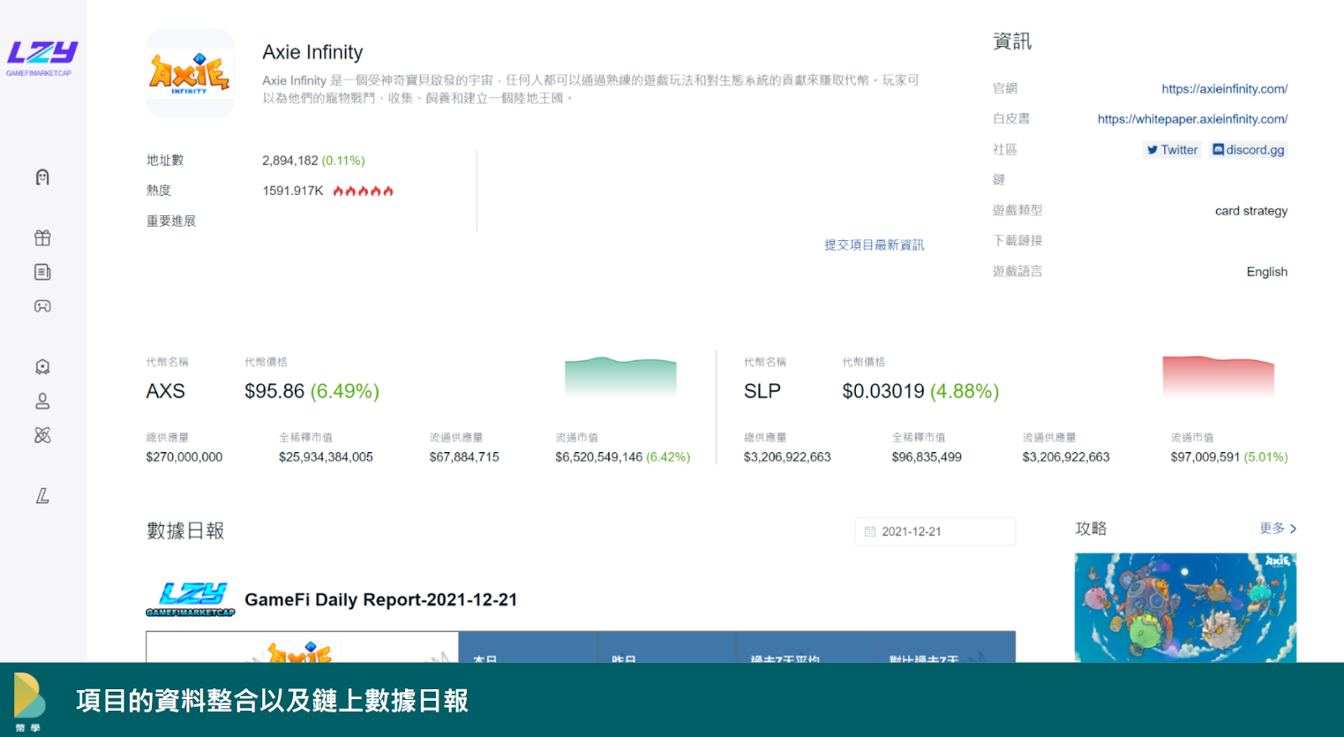Click English game language value
1344x737 pixels.
[1267, 272]
